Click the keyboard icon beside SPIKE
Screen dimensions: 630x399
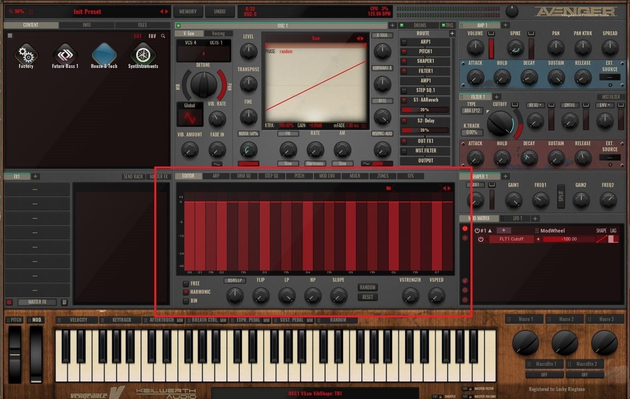531,34
